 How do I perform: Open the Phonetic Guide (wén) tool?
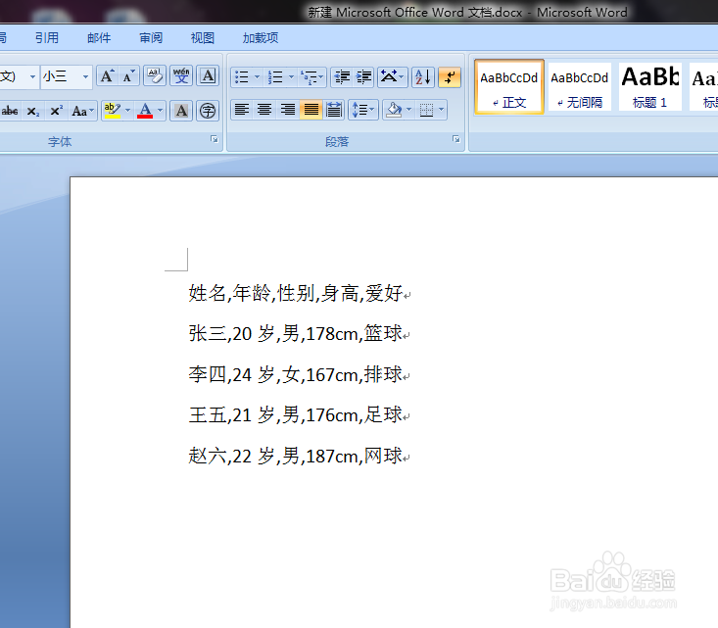click(181, 76)
